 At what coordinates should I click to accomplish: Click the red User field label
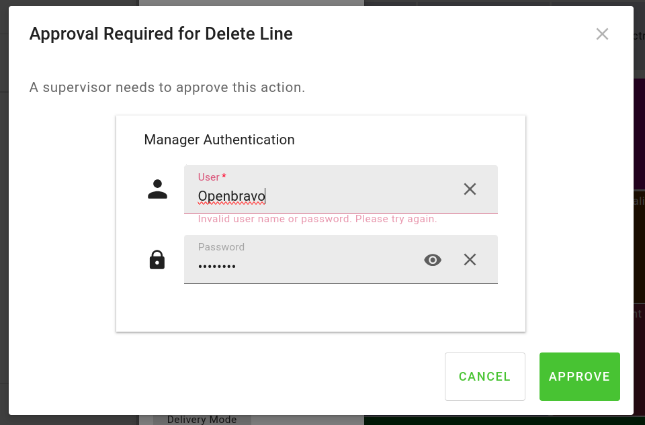click(x=209, y=177)
